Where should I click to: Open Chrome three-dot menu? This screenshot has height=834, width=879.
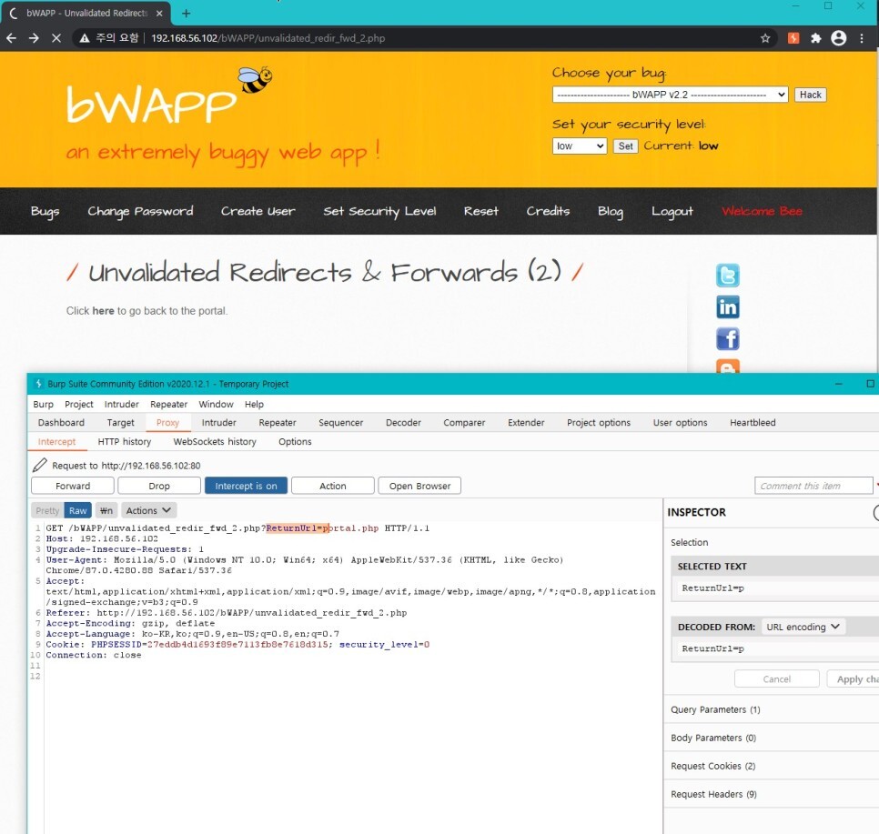point(862,38)
